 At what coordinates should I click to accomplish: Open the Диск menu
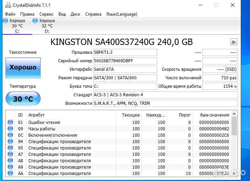click(75, 14)
